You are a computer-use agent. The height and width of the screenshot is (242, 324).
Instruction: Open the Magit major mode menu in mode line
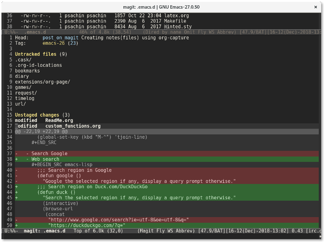[146, 231]
